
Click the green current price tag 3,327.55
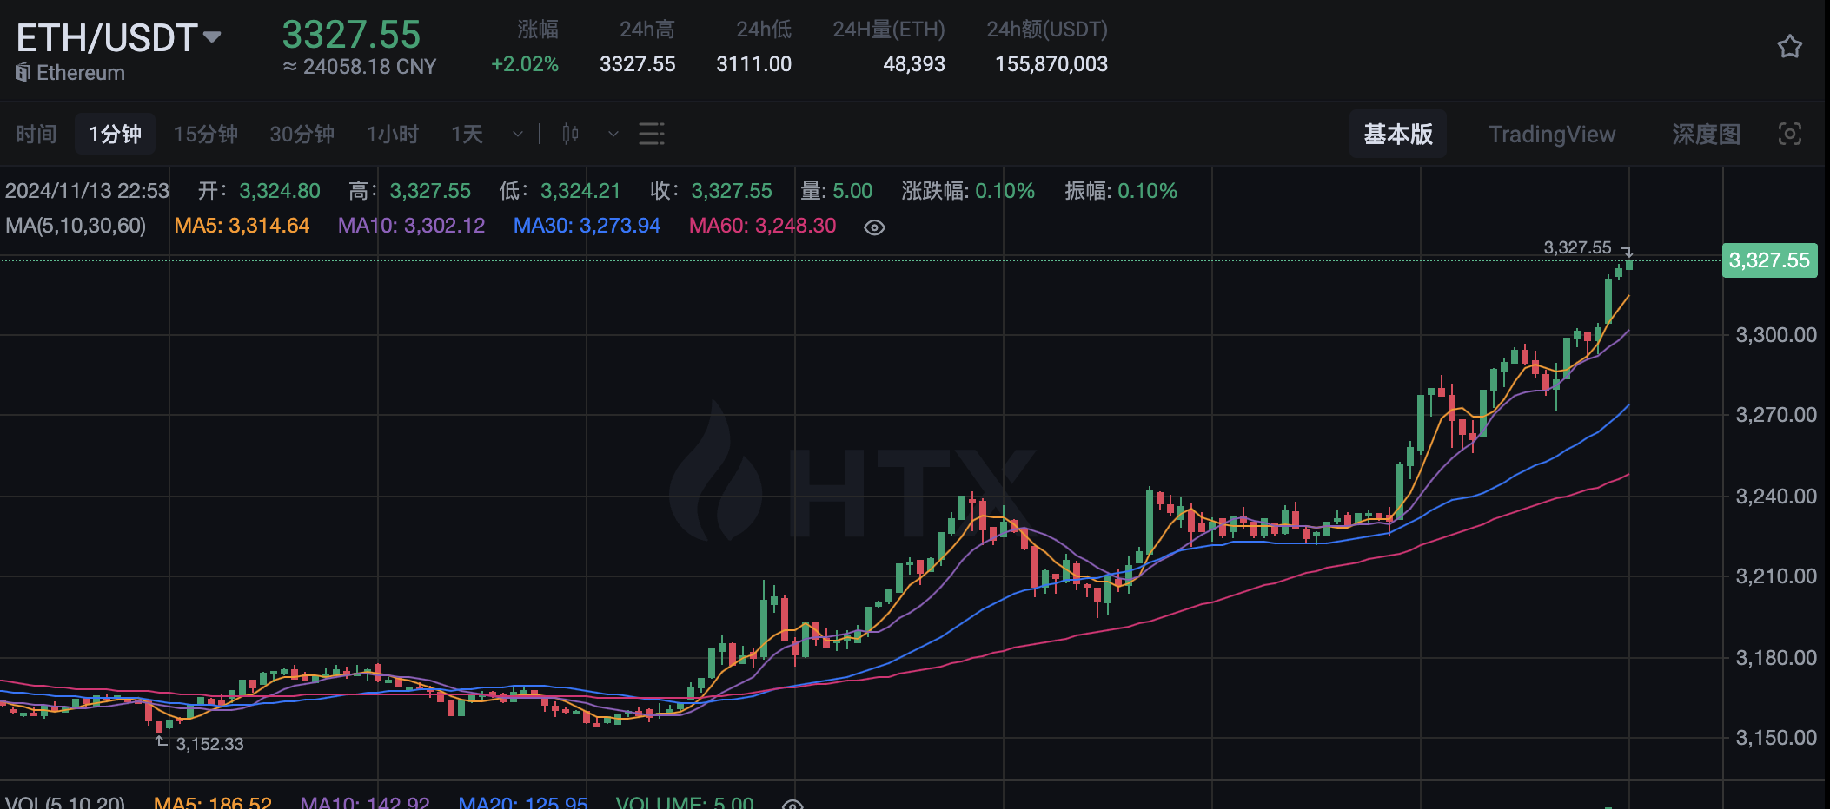pos(1768,260)
